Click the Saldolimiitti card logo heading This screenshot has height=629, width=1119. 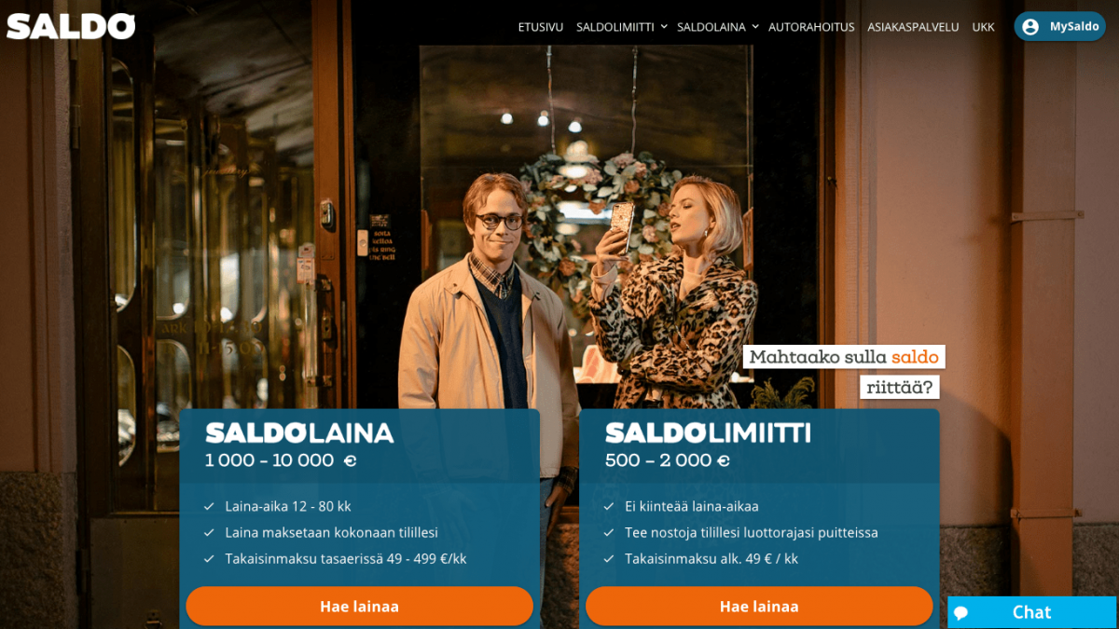[x=708, y=433]
